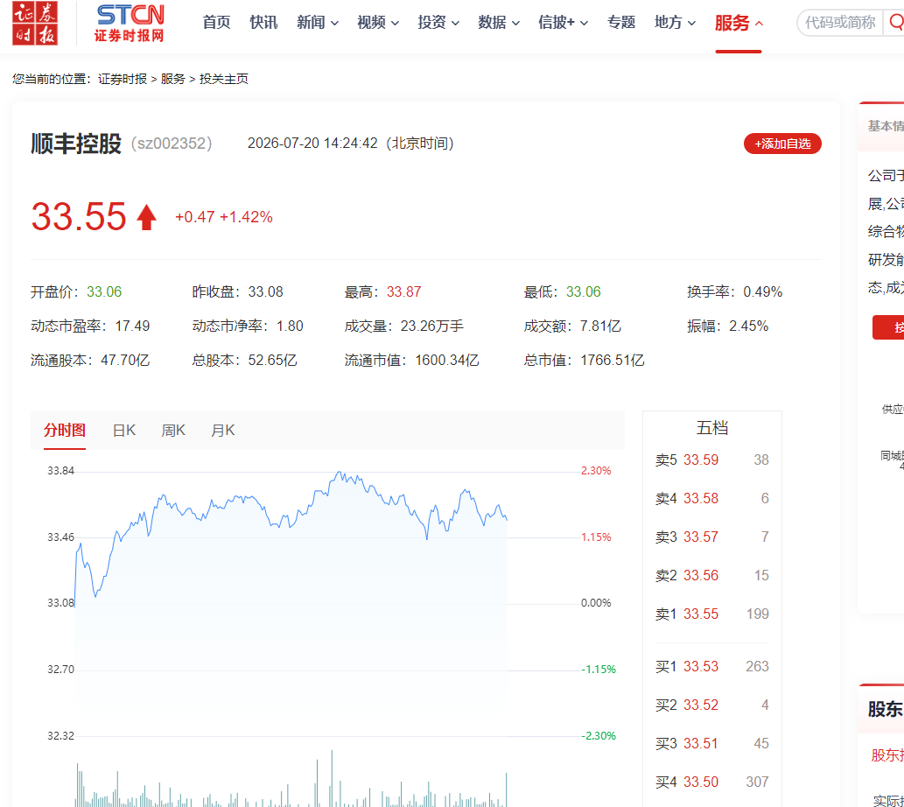
Task: Click the 卖2 row price 33.56
Action: click(701, 576)
